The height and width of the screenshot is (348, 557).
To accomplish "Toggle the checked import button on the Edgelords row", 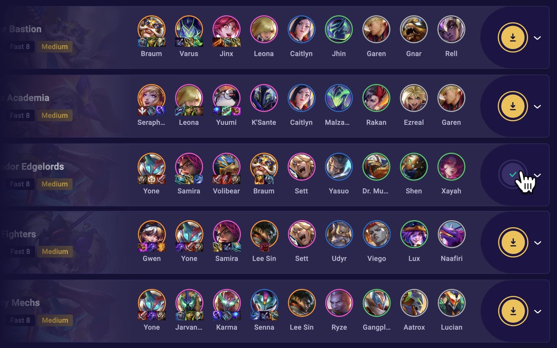I will [513, 174].
